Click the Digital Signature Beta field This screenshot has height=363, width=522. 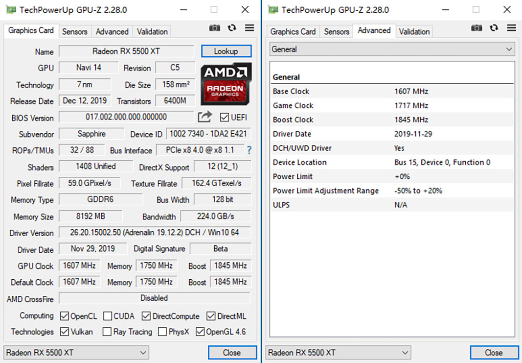220,249
